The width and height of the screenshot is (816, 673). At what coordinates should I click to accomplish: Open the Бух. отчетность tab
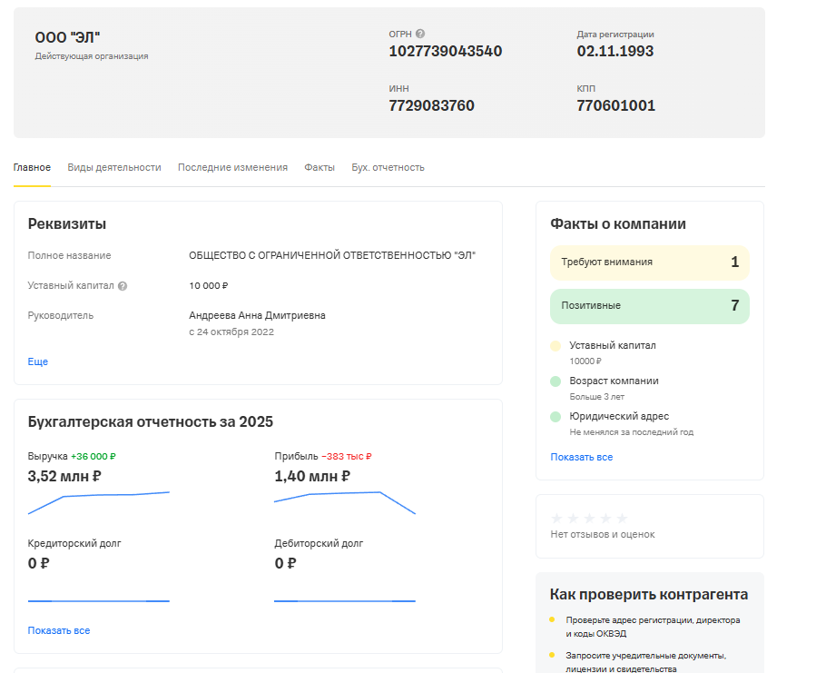(x=388, y=168)
